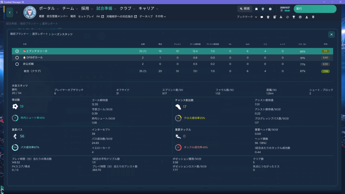Open the セットプレイ tab
Image resolution: width=345 pixels, height=194 pixels.
[x=86, y=16]
